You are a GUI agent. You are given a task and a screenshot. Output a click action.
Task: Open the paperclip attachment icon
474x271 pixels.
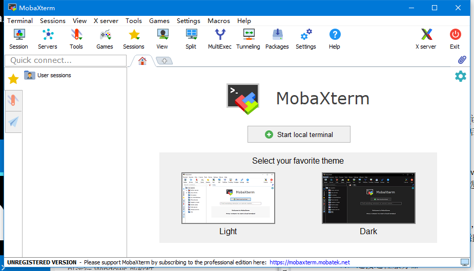pos(462,60)
